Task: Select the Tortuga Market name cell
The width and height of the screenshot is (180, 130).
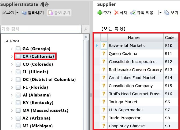Action: (135, 102)
